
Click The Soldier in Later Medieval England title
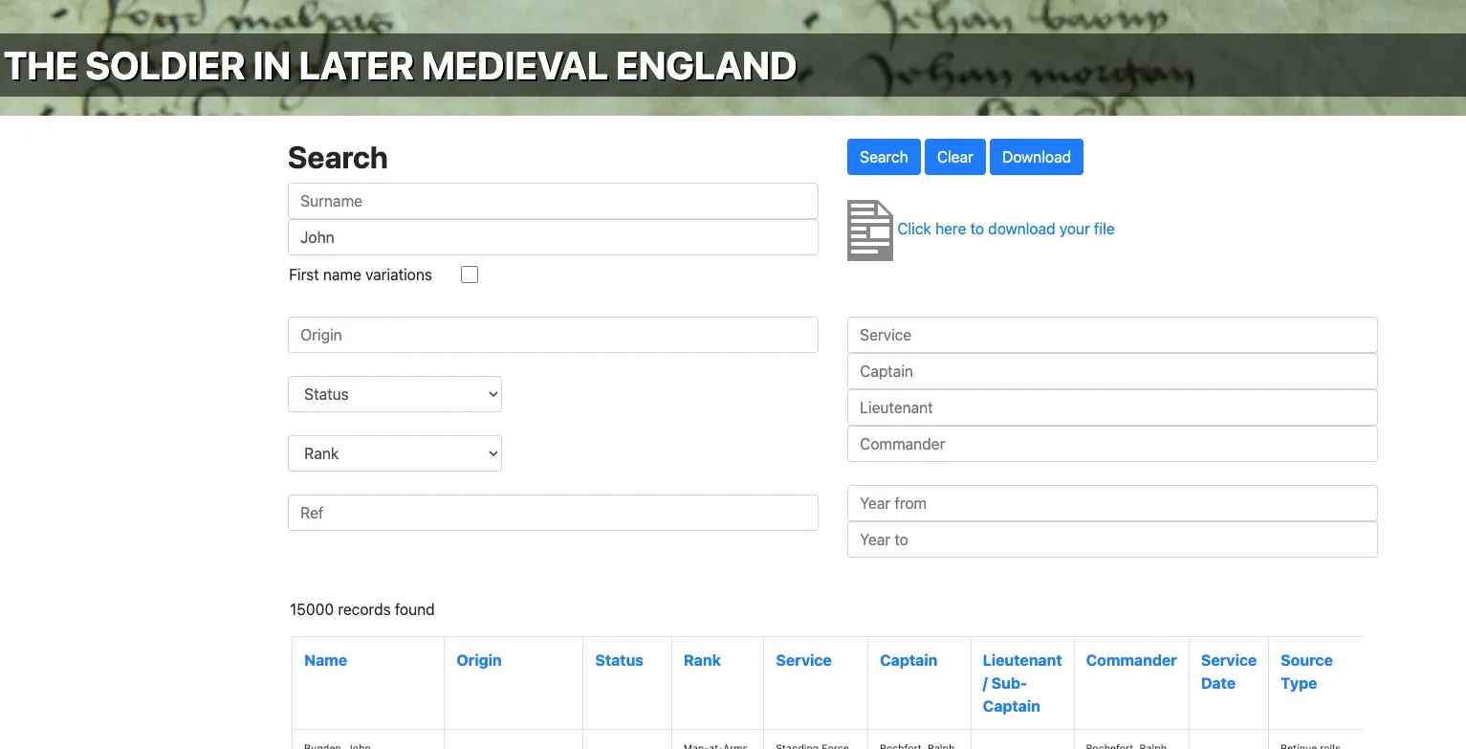[x=401, y=66]
